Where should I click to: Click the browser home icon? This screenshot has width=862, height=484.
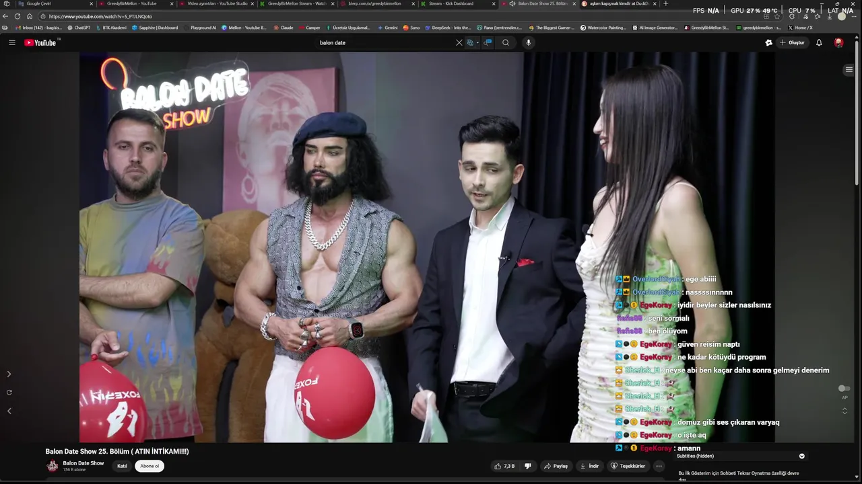coord(30,16)
